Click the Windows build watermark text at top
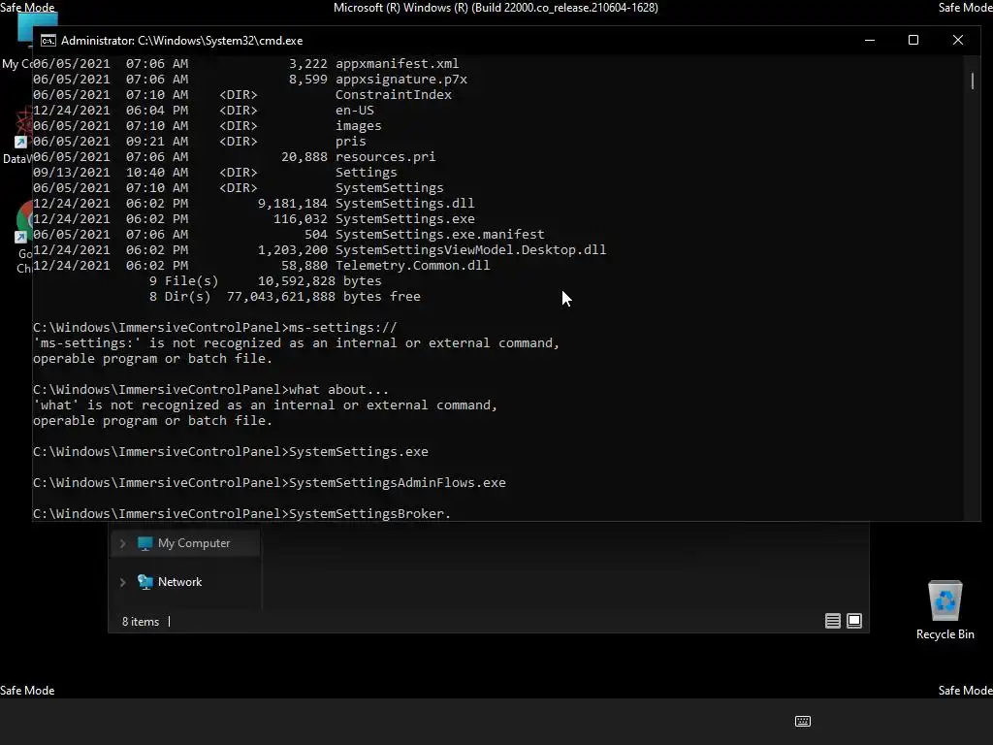This screenshot has height=745, width=993. point(496,8)
